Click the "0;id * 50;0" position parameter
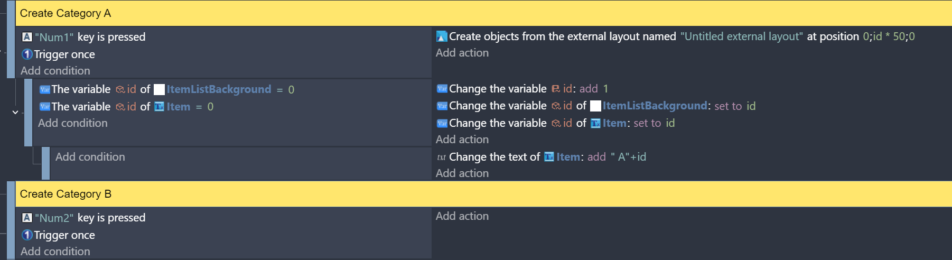The width and height of the screenshot is (952, 260). coord(889,36)
